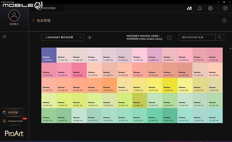Viewport: 232px width, 142px height.
Task: Select Pantone 12-0618 TCX swatch
Action: [215, 85]
